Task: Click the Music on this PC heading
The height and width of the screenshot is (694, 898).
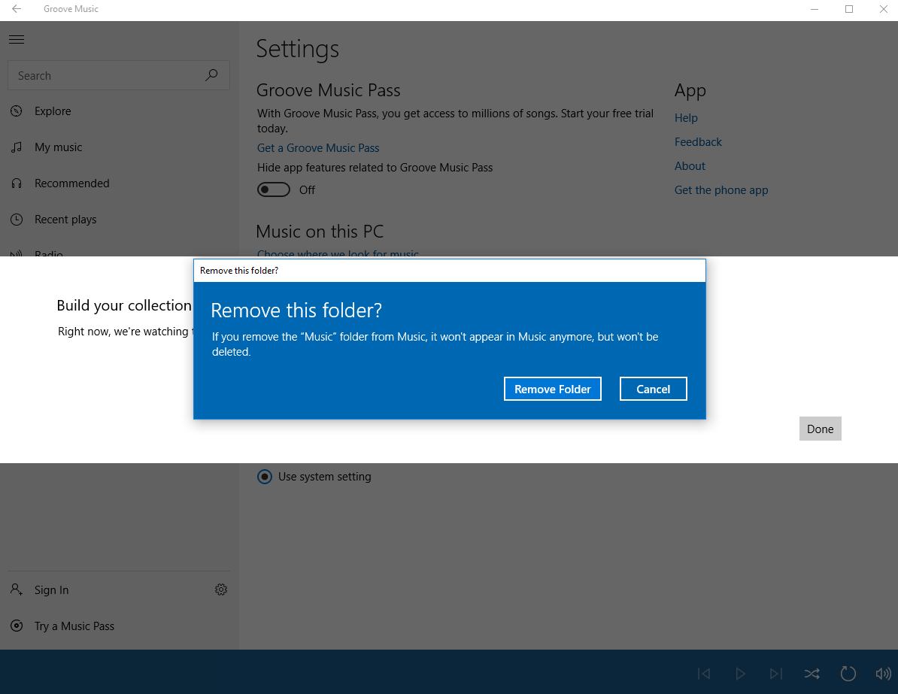Action: coord(320,232)
